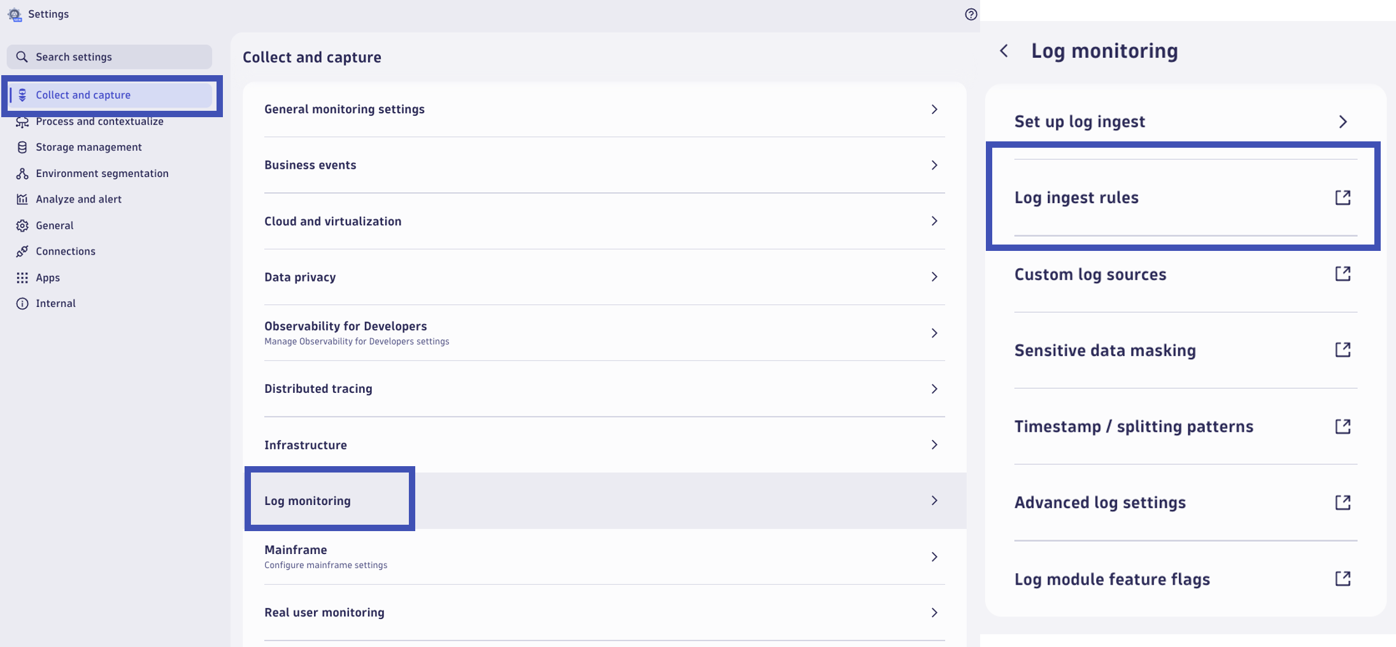This screenshot has width=1396, height=647.
Task: Open Real user monitoring row
Action: tap(604, 613)
